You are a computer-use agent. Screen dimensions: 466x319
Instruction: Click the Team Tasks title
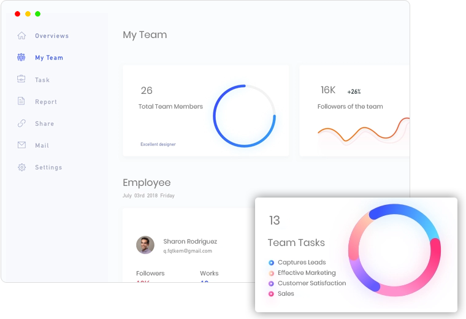(296, 242)
